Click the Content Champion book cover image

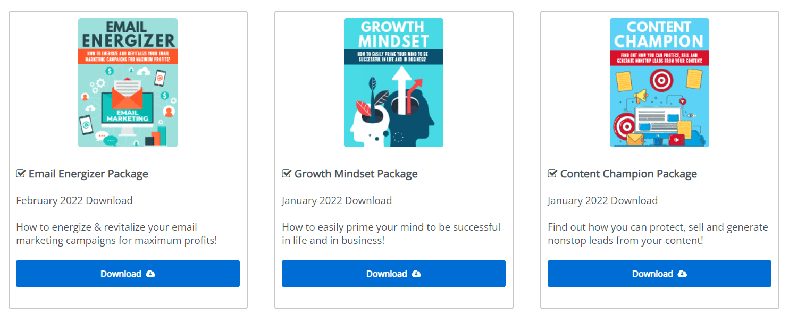pyautogui.click(x=659, y=82)
